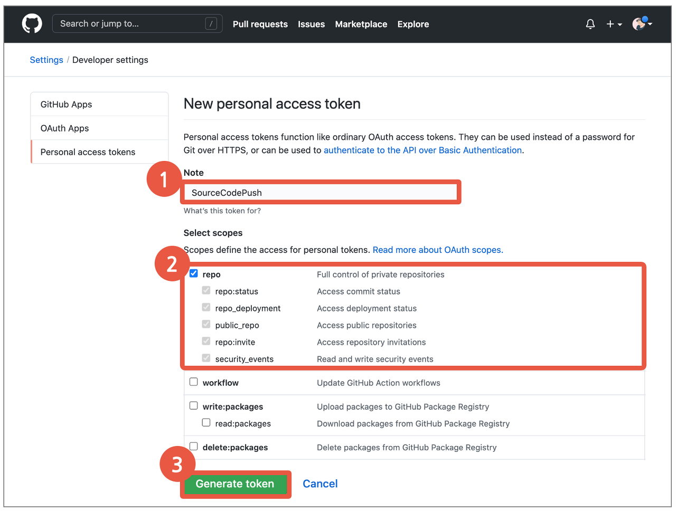The image size is (676, 511).
Task: Enable delete:packages scope
Action: [x=194, y=446]
